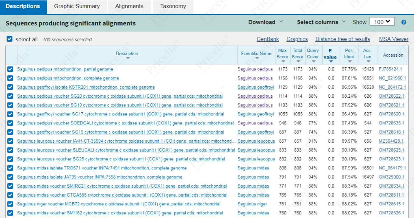414x218 pixels.
Task: Expand the Select columns menu
Action: pyautogui.click(x=321, y=22)
